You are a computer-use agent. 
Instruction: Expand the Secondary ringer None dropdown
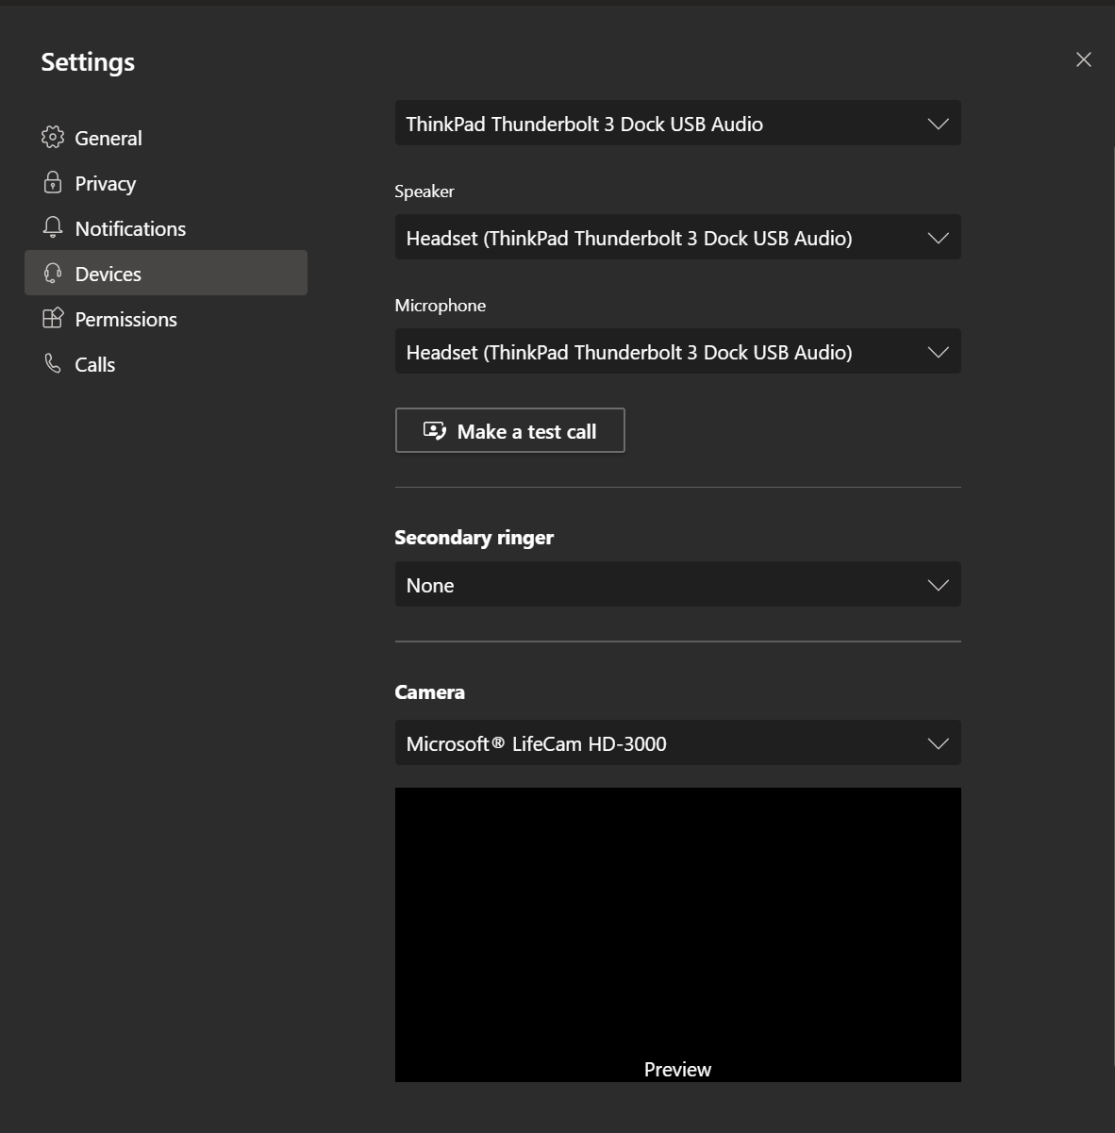677,584
